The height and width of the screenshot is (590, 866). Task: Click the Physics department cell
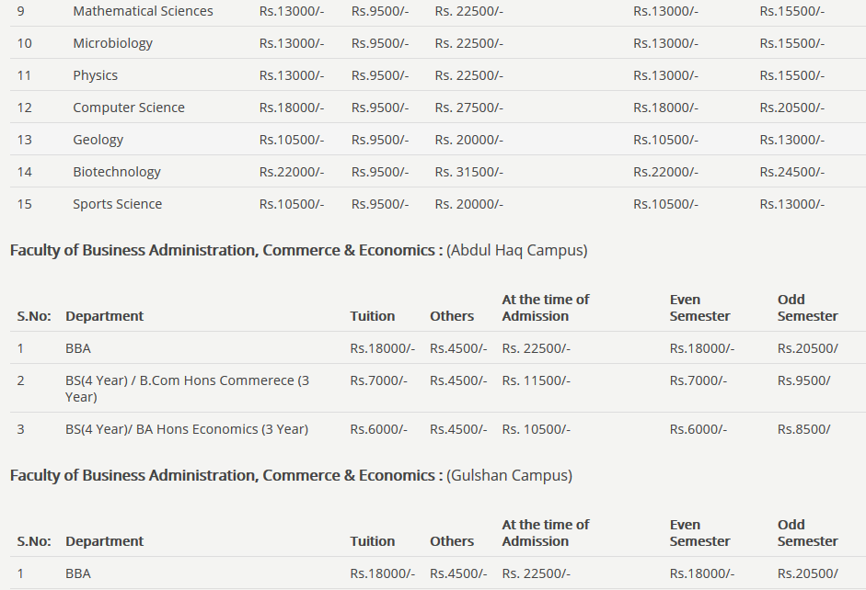[95, 75]
